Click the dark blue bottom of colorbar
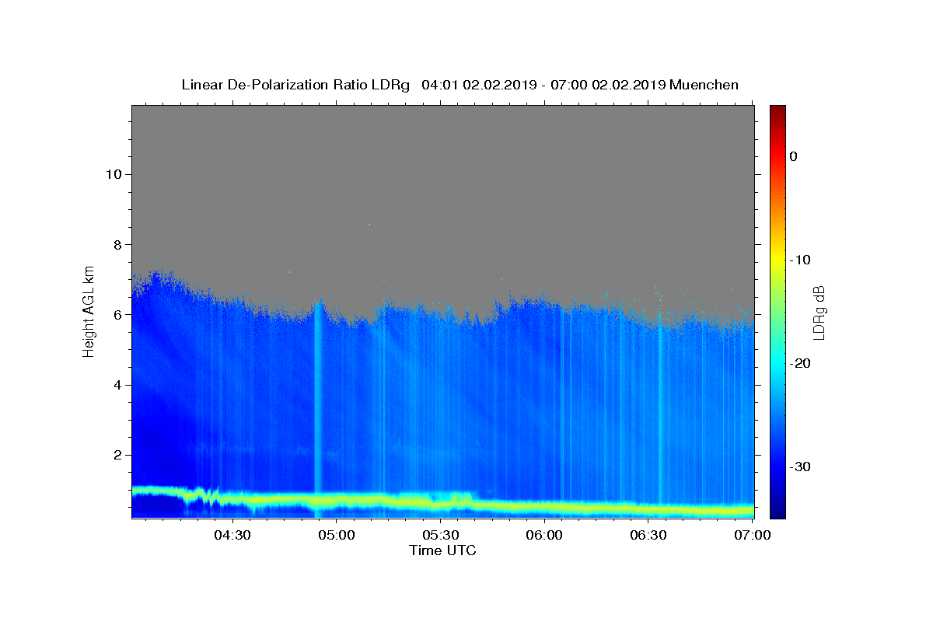 point(777,509)
